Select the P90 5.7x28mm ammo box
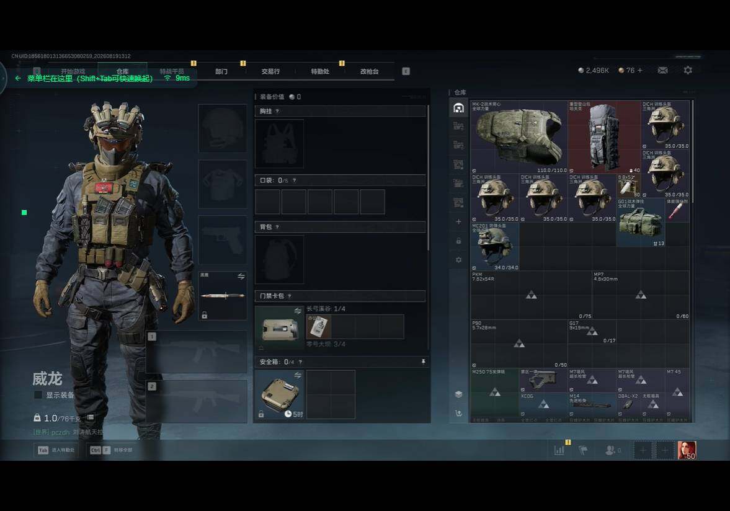Image resolution: width=730 pixels, height=511 pixels. point(519,344)
